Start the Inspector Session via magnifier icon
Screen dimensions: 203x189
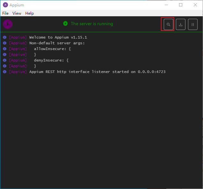168,25
